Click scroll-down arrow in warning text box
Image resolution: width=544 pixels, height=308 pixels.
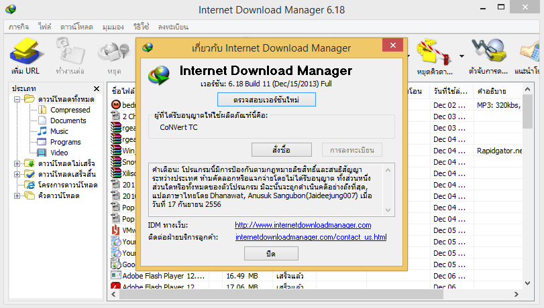(388, 210)
